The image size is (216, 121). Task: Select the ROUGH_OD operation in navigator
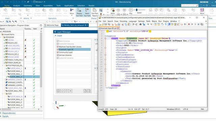point(12,43)
